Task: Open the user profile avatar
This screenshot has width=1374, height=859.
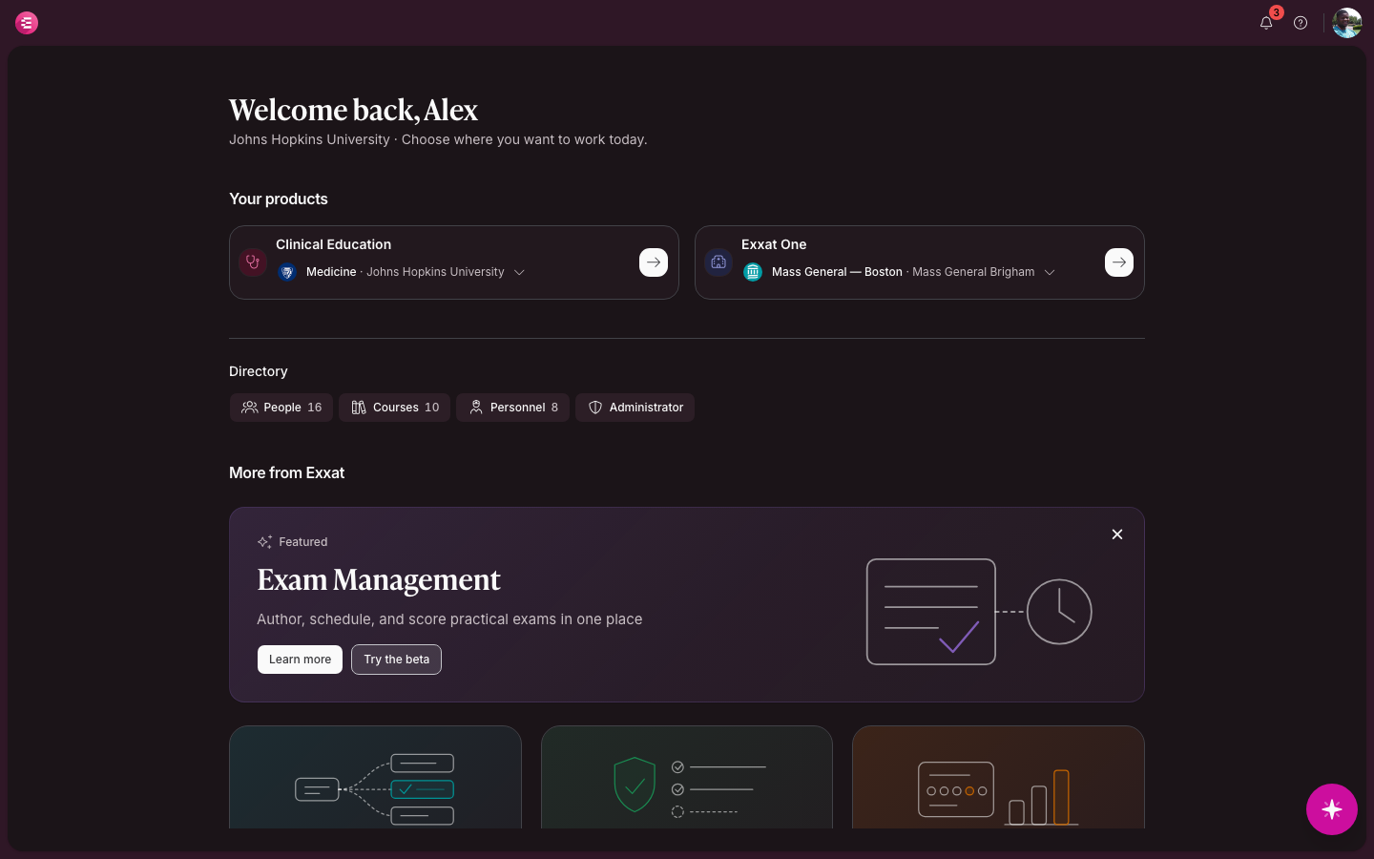Action: (x=1347, y=23)
